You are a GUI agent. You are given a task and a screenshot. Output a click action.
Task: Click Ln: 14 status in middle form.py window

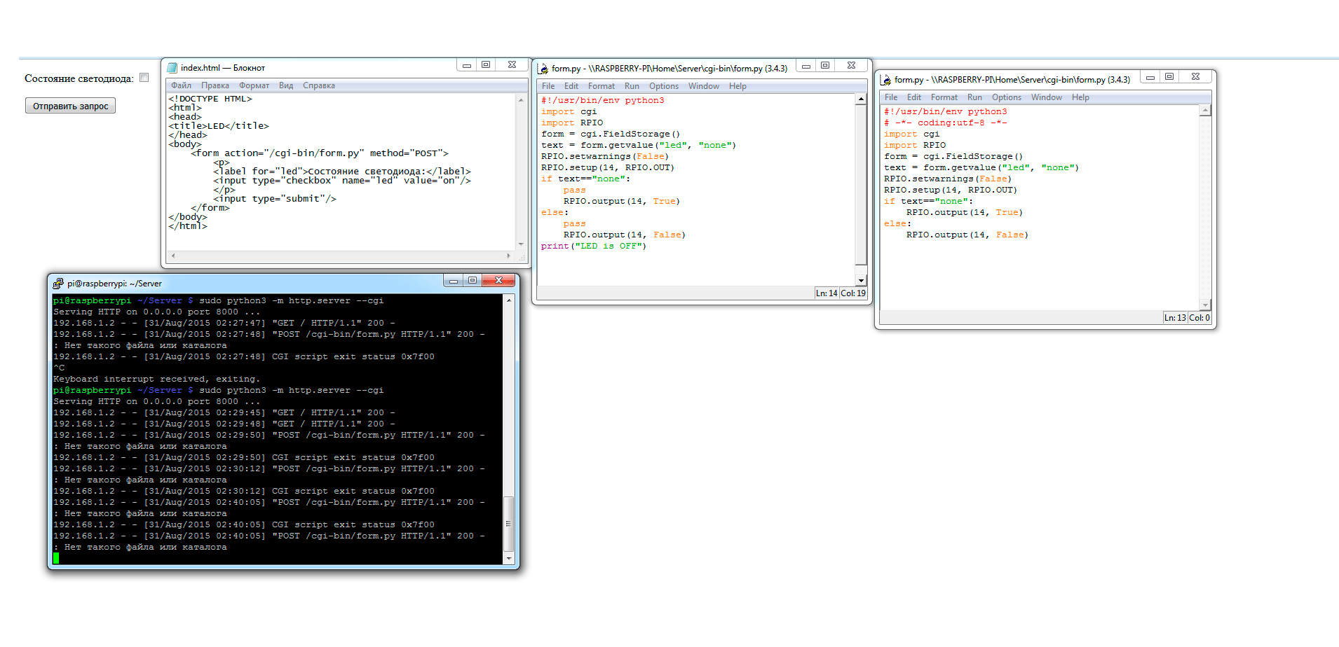(827, 293)
